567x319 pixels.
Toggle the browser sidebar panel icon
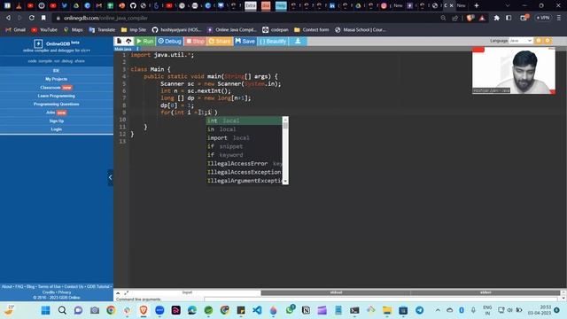509,18
